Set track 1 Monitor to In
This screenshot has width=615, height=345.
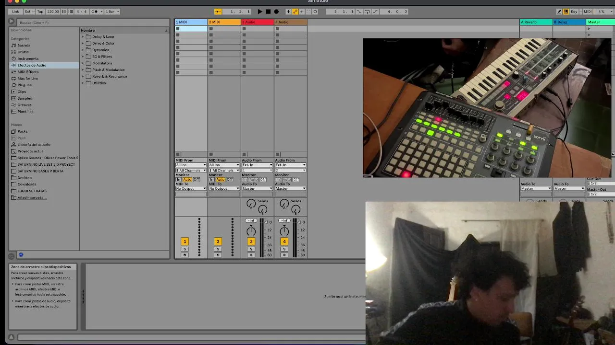pyautogui.click(x=178, y=179)
